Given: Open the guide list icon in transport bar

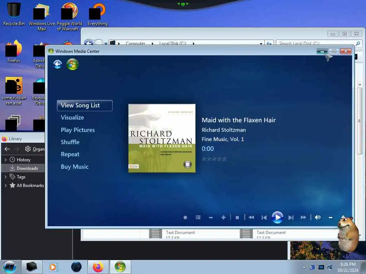Looking at the screenshot, I should [x=198, y=217].
